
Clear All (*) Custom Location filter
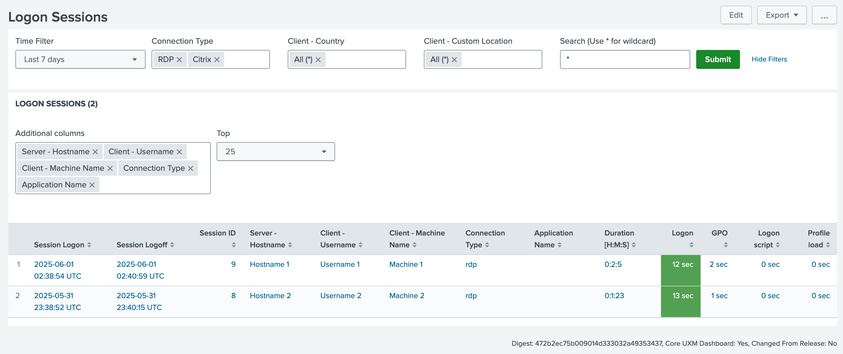(454, 59)
